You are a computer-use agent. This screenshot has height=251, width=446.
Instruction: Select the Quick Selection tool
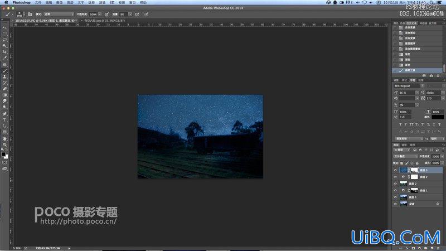(x=4, y=46)
